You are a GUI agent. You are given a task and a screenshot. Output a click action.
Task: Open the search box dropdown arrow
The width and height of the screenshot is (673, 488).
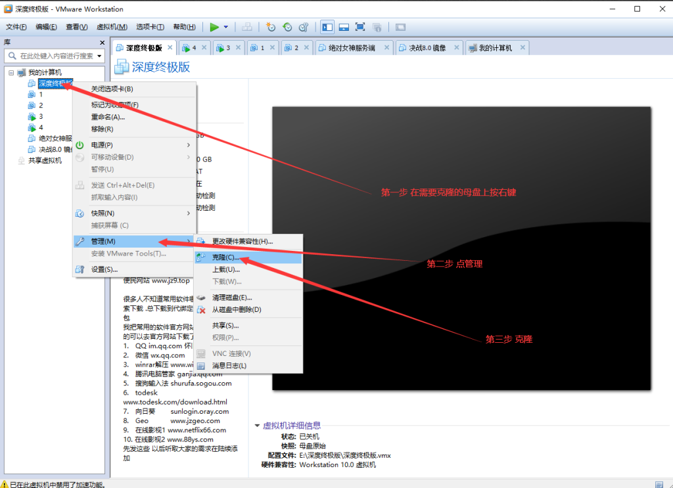click(100, 56)
